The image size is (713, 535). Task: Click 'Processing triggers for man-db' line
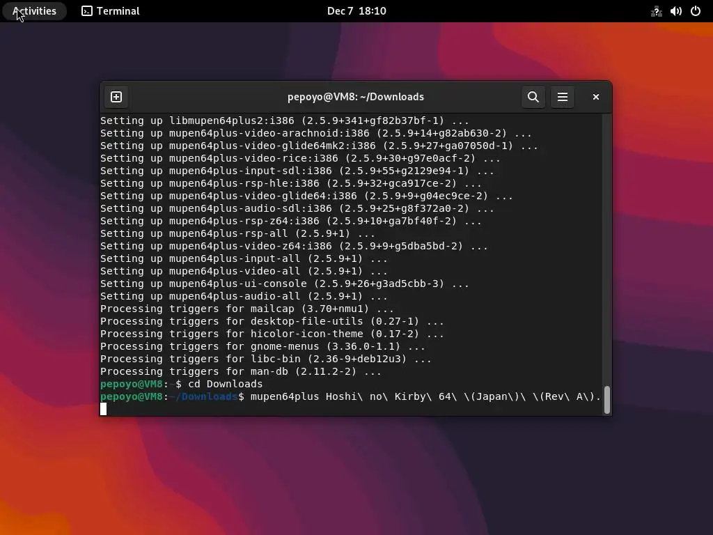click(241, 371)
